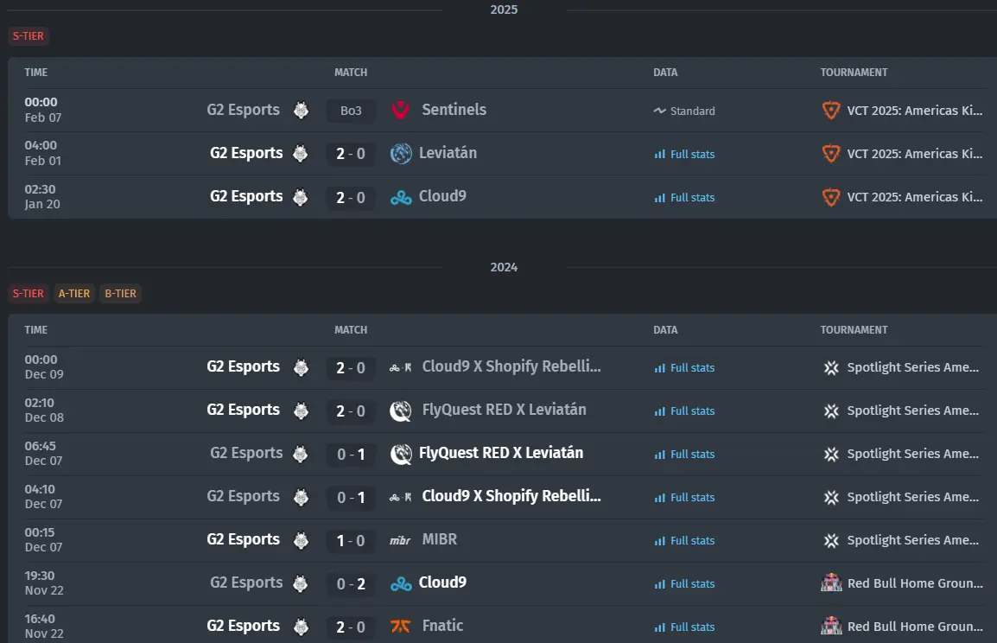
Task: Click the Spotlight Series icon in the Dec 08 row
Action: pyautogui.click(x=831, y=411)
